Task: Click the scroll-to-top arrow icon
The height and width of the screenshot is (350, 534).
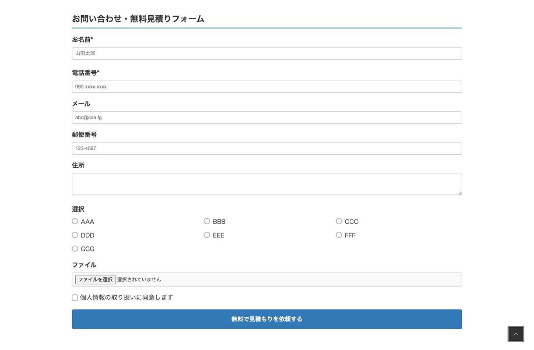Action: point(516,334)
